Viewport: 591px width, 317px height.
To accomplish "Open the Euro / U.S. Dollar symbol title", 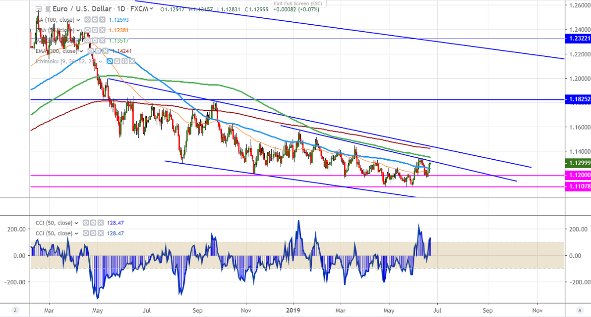I will (82, 8).
